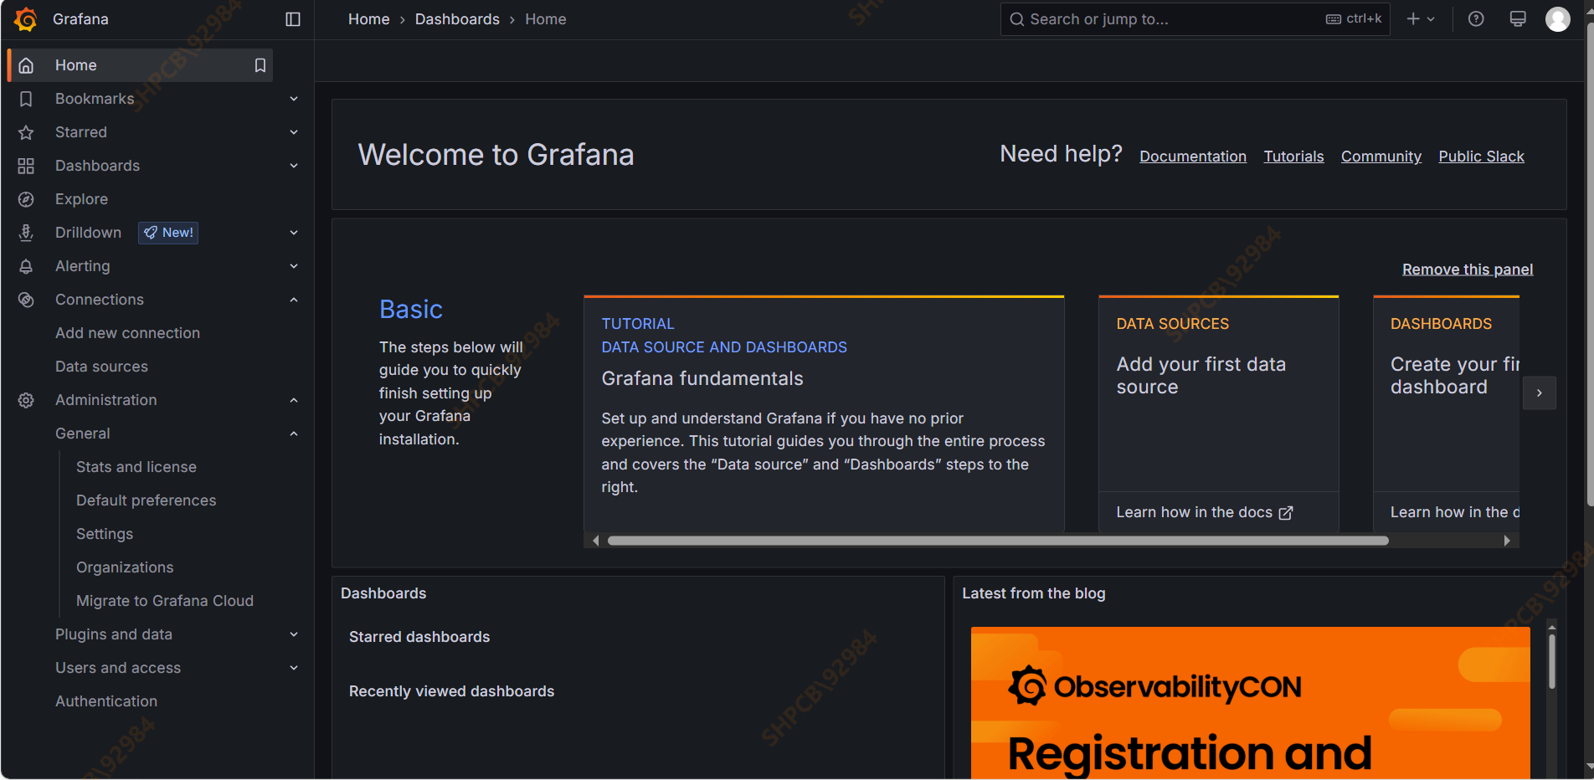Open the Community link
Image resolution: width=1594 pixels, height=780 pixels.
pyautogui.click(x=1381, y=157)
